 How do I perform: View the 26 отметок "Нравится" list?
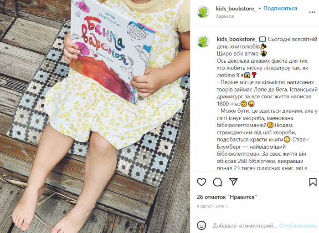(x=226, y=197)
